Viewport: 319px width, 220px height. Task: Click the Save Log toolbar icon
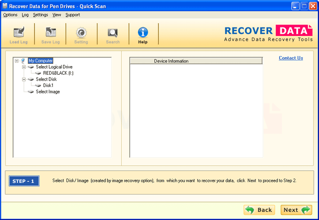50,33
